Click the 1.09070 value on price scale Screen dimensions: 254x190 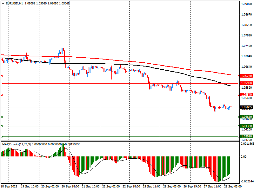(246, 4)
